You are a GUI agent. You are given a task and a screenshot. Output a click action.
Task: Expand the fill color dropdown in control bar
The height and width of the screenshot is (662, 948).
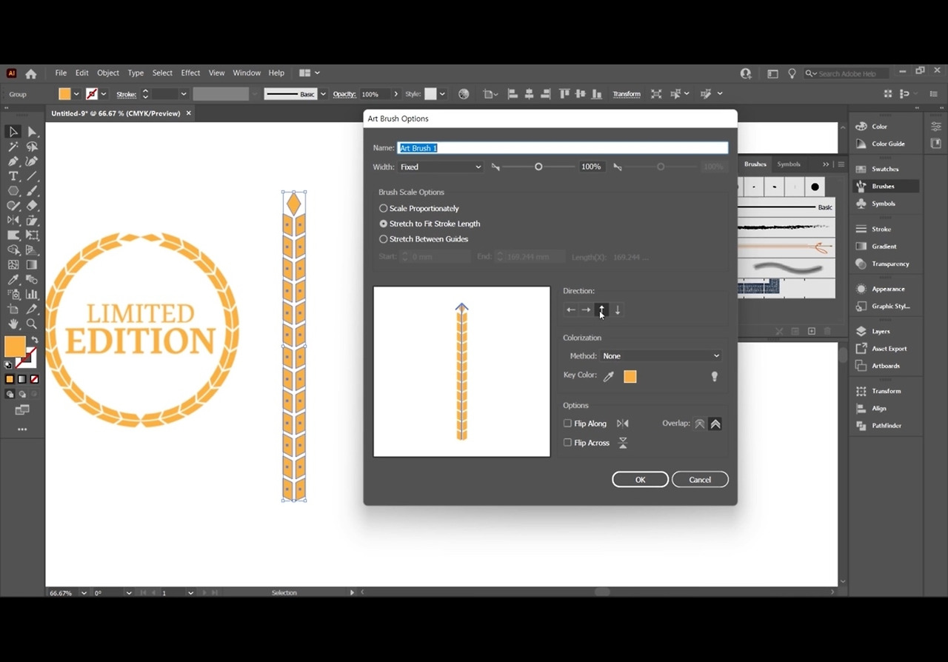click(x=76, y=94)
